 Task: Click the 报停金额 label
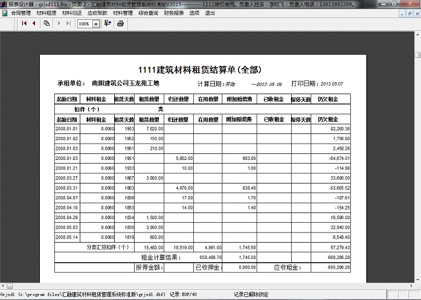(x=150, y=267)
